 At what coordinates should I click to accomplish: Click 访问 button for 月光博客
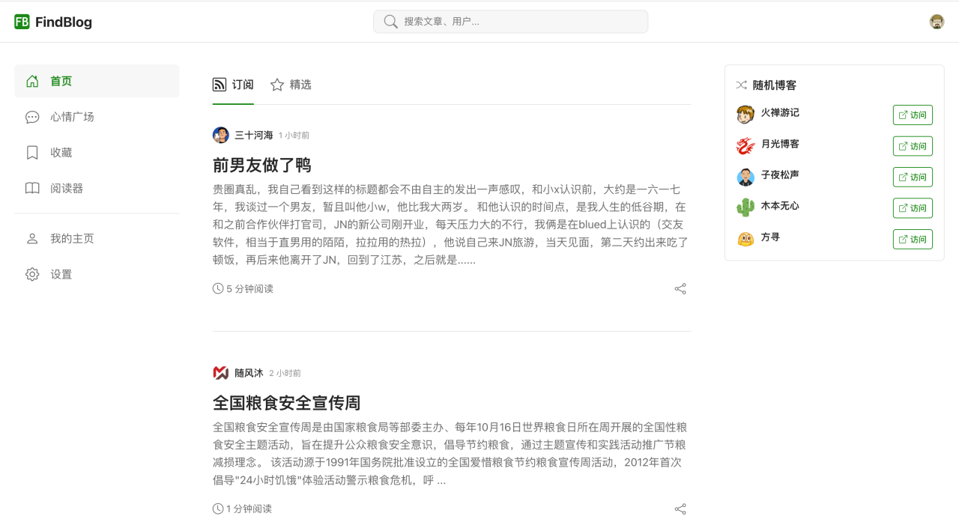(912, 146)
